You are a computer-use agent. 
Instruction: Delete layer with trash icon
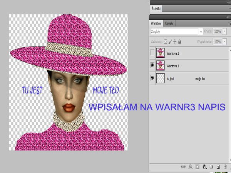click(224, 167)
